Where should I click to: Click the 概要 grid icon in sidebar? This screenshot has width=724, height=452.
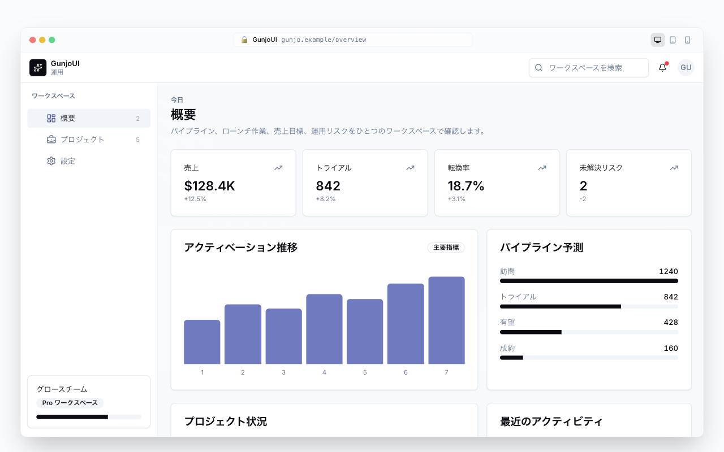tap(51, 118)
